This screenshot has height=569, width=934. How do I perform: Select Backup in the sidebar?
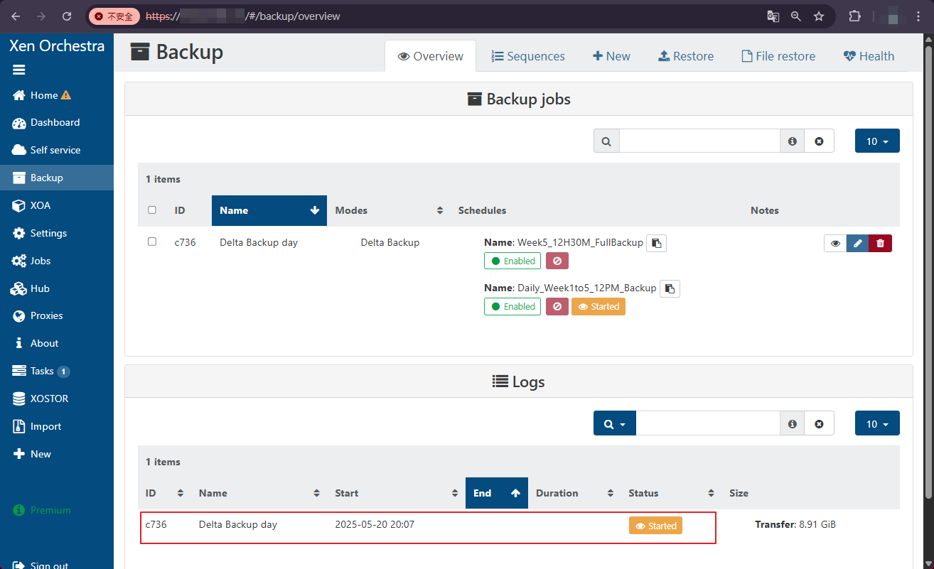(x=57, y=178)
